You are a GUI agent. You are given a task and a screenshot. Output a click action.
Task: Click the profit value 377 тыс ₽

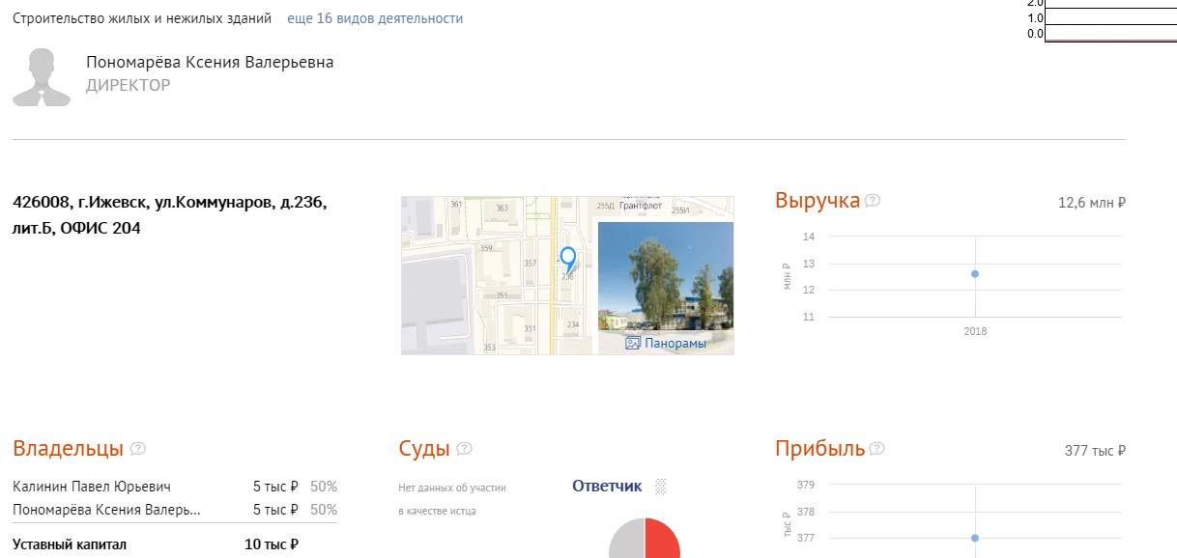coord(1095,450)
